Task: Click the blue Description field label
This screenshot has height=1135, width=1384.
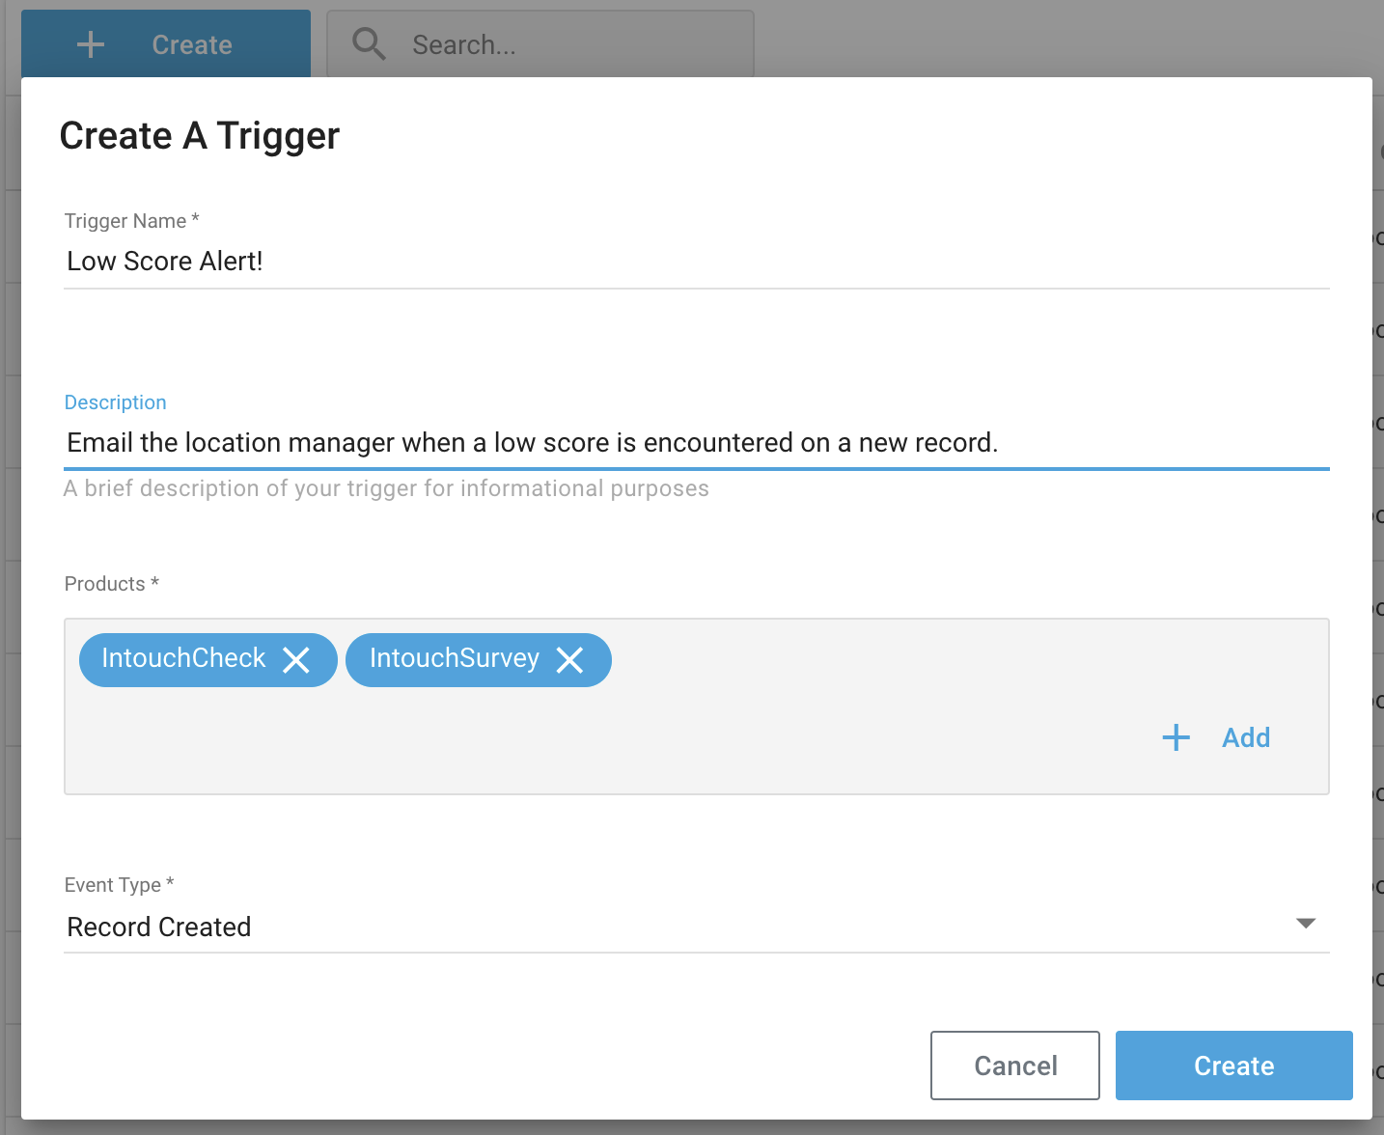Action: point(115,402)
